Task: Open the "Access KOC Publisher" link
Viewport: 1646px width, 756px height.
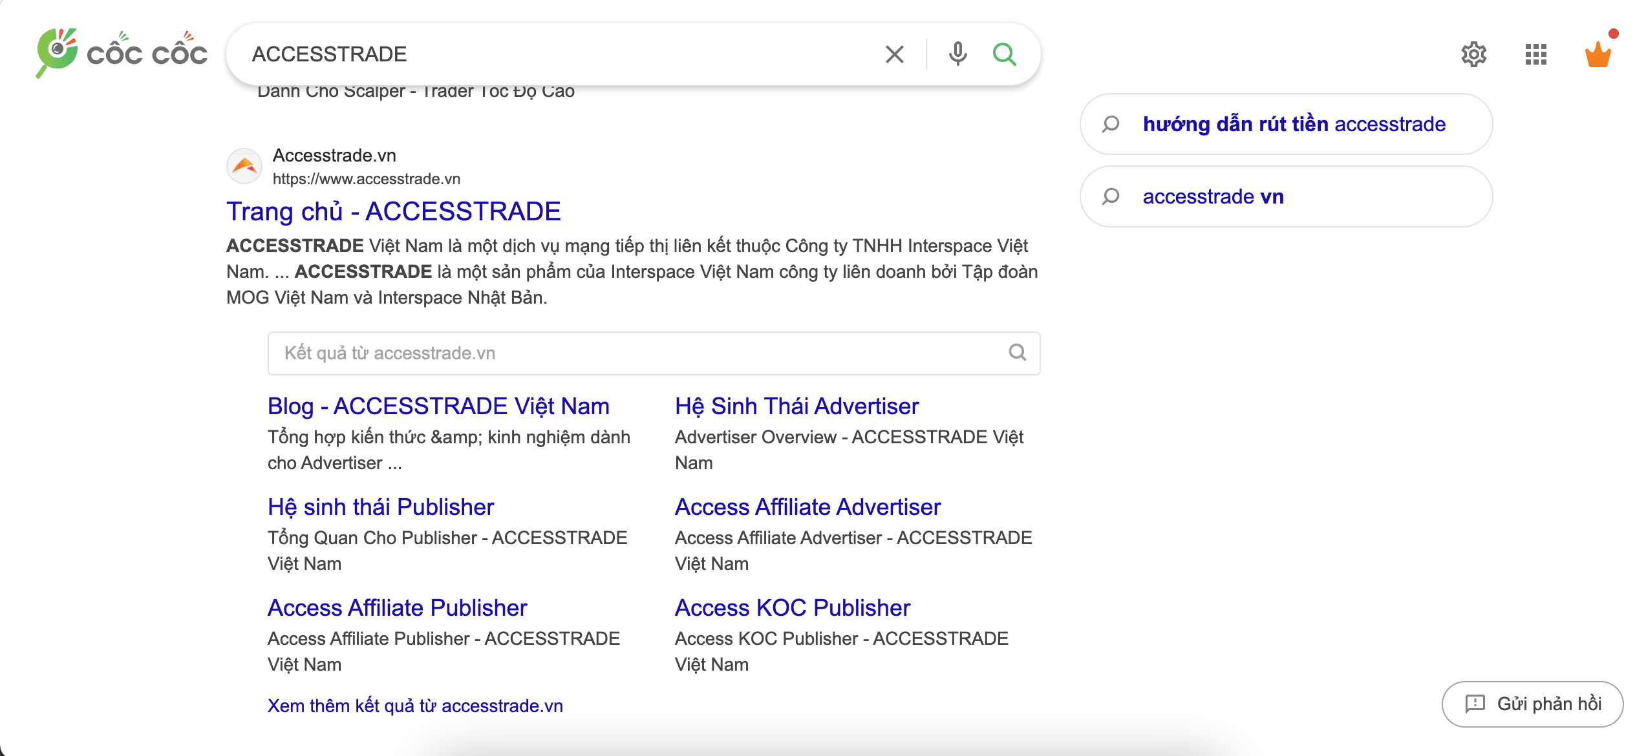Action: [x=793, y=607]
